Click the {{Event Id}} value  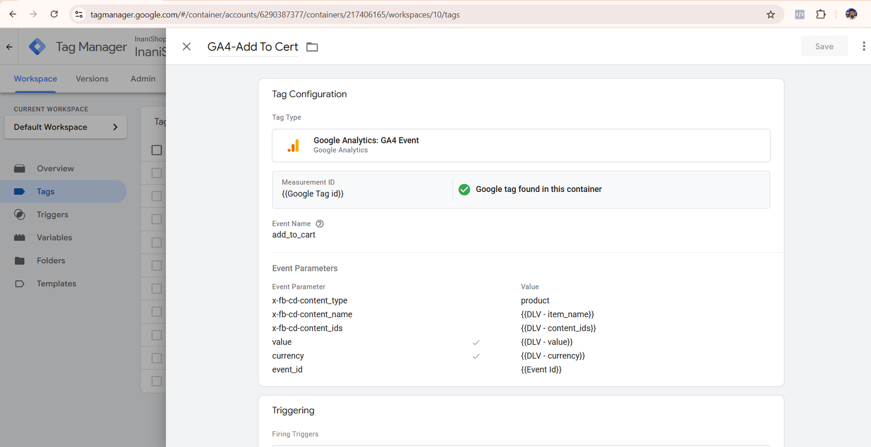pyautogui.click(x=541, y=370)
